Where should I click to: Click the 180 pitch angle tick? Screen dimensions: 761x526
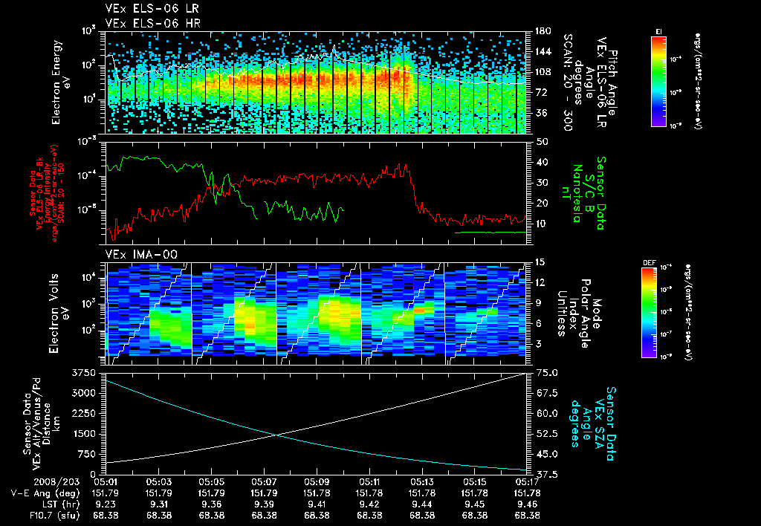(543, 31)
